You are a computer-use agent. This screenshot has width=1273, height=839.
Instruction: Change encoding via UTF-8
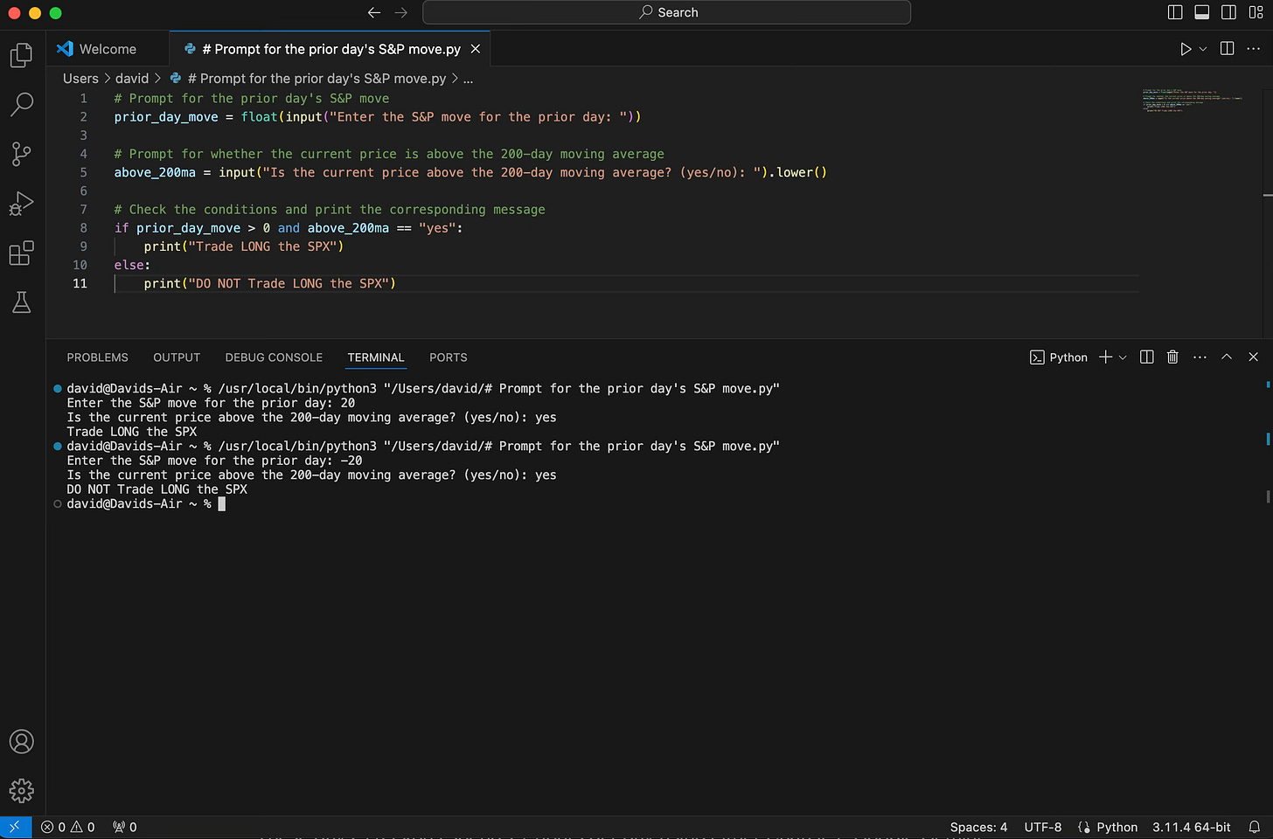click(x=1042, y=827)
